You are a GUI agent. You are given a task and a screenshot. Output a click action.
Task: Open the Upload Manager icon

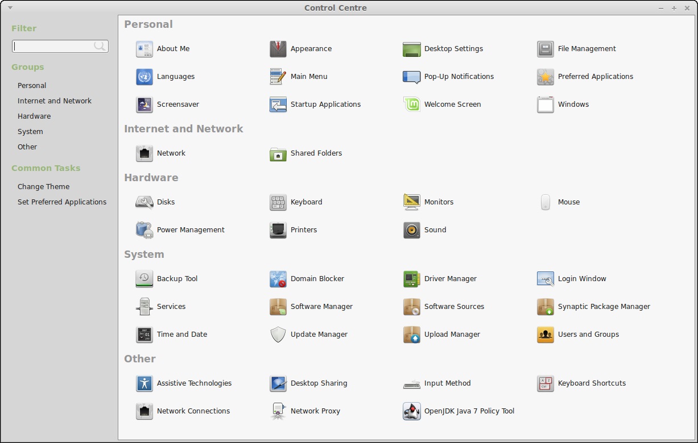point(412,335)
